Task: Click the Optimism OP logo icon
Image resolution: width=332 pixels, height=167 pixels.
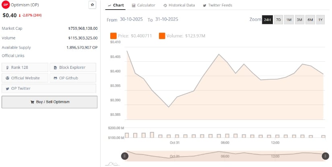Action: pyautogui.click(x=6, y=5)
